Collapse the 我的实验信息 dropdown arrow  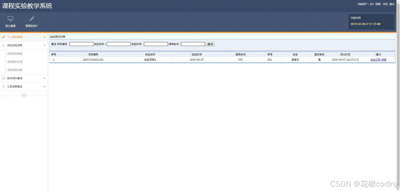(44, 46)
